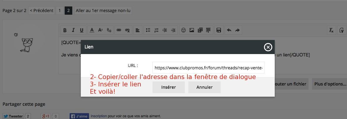Click the Plus d'options... button
Image resolution: width=347 pixels, height=119 pixels.
[x=330, y=84]
